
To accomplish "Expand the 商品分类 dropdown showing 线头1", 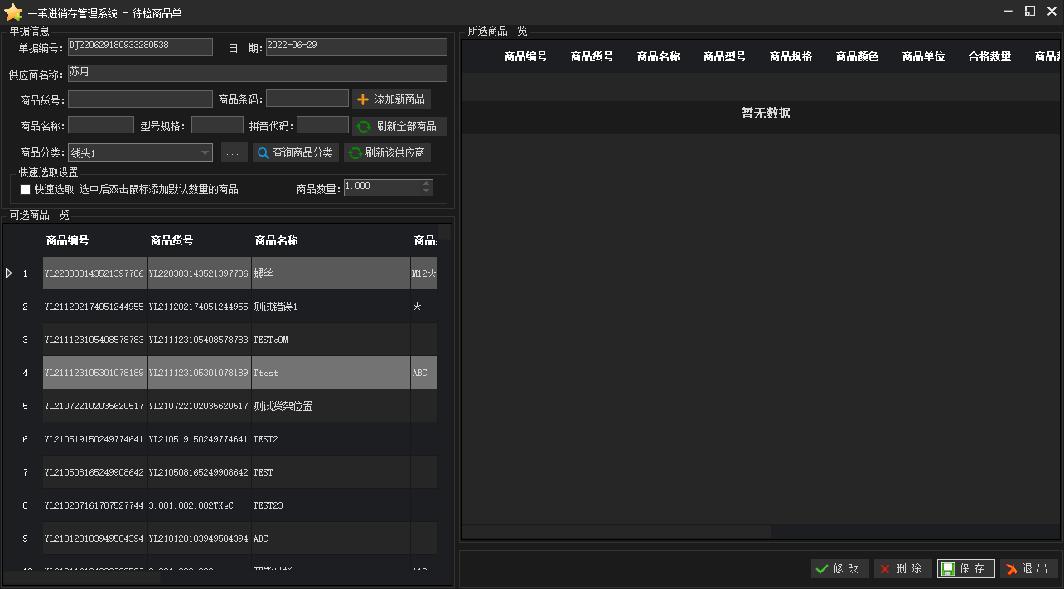I will [206, 152].
